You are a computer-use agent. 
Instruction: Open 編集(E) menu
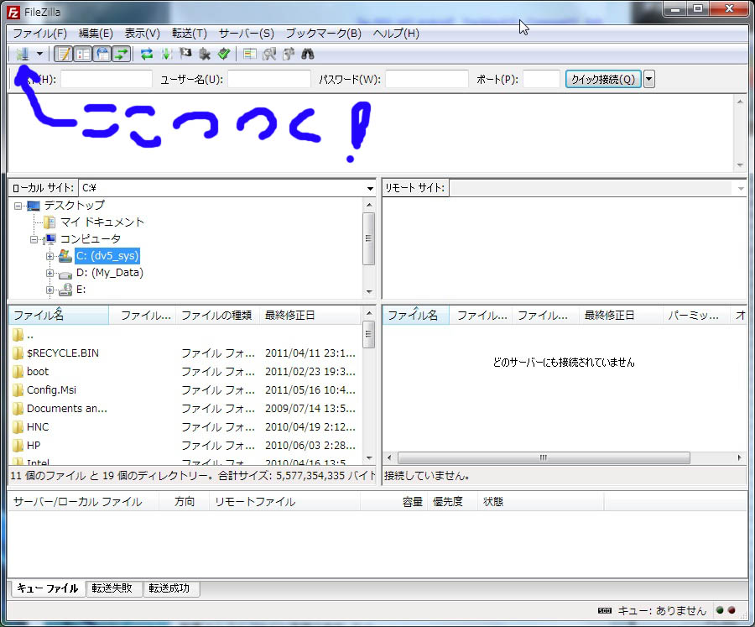tap(96, 34)
